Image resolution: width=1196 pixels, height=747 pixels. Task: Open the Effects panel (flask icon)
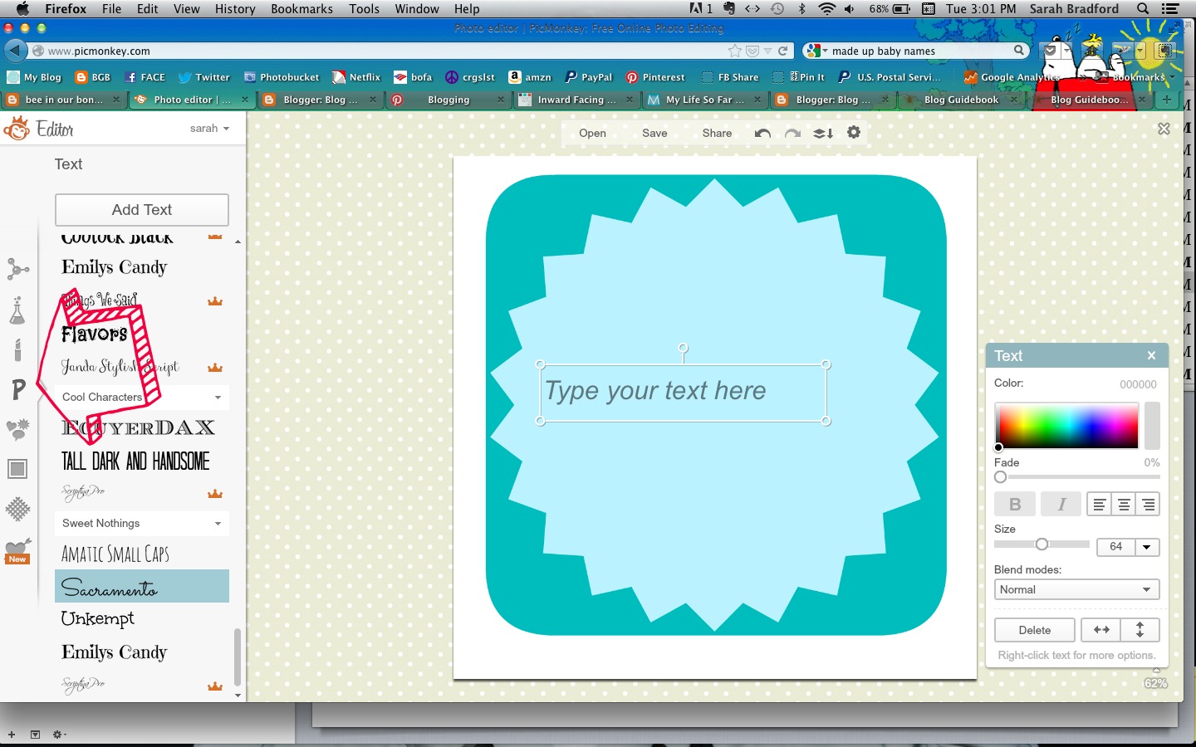(x=17, y=310)
